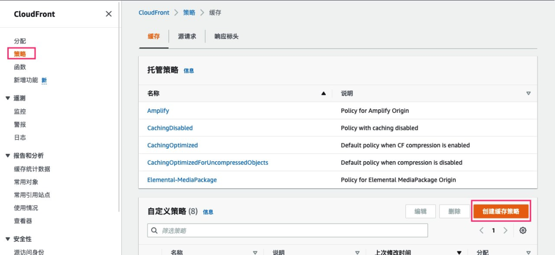Click description 'Policy with caching disabled'
Viewport: 555px width, 255px height.
[x=379, y=128]
